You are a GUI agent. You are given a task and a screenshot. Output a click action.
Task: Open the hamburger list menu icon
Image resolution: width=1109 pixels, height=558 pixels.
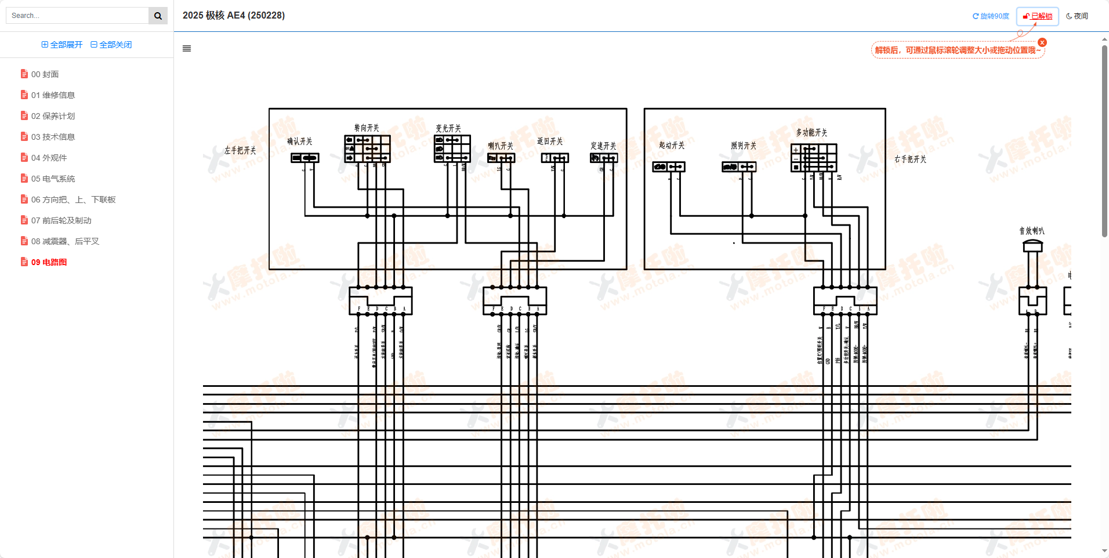tap(187, 49)
